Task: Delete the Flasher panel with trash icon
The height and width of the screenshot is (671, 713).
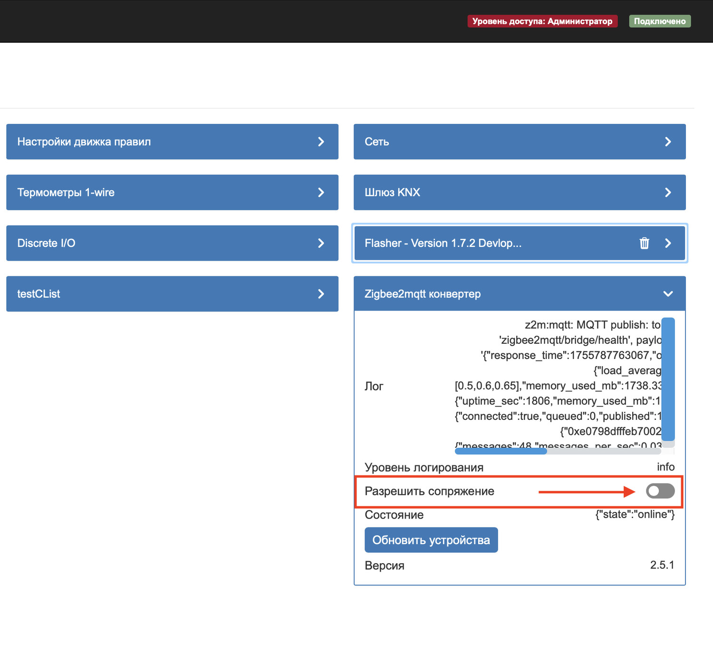Action: 644,243
